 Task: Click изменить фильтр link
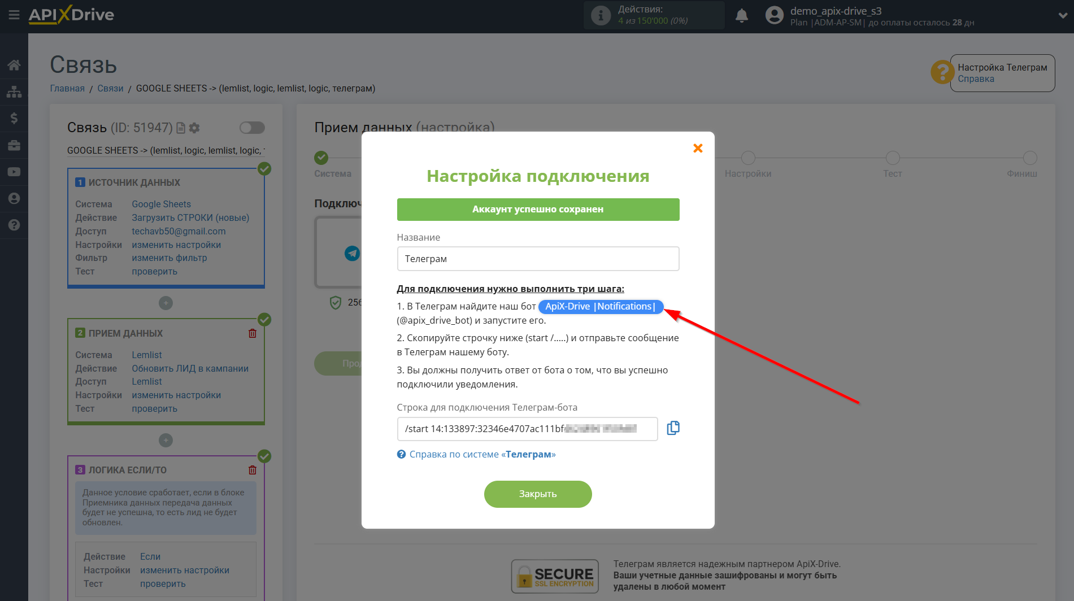tap(169, 258)
